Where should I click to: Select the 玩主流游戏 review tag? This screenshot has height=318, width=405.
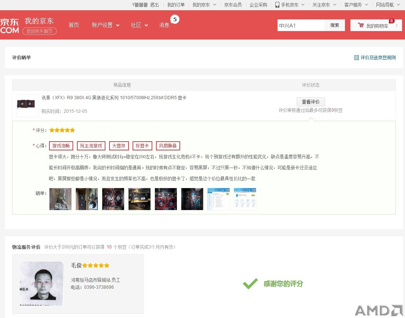pyautogui.click(x=91, y=146)
